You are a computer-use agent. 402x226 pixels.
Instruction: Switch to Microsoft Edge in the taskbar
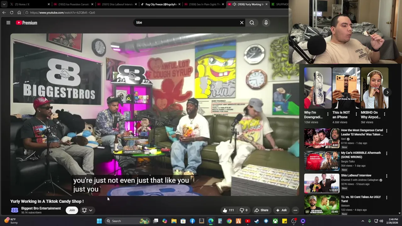pos(211,221)
